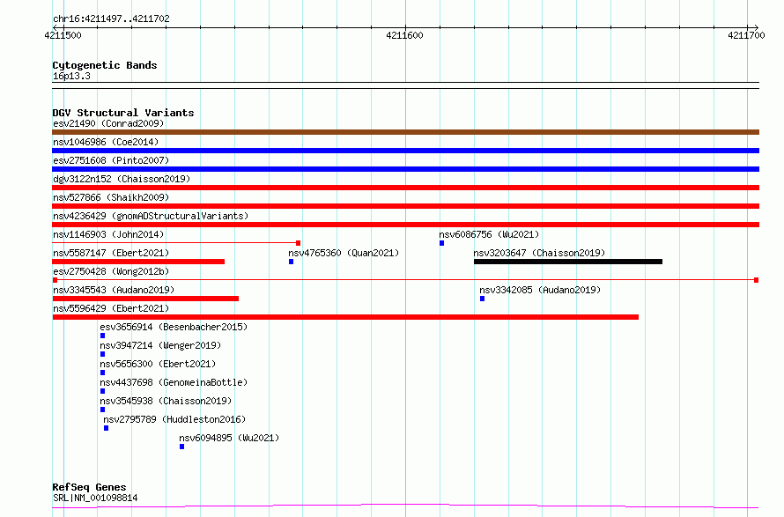Click the SRL|NM_001098814 gene label

pyautogui.click(x=95, y=498)
